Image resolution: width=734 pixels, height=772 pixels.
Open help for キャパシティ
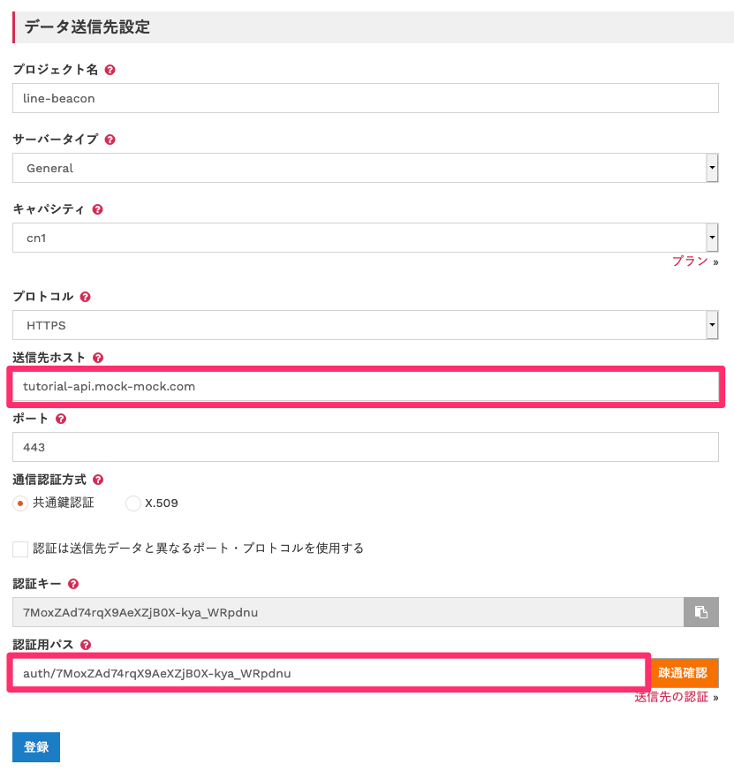tap(97, 208)
